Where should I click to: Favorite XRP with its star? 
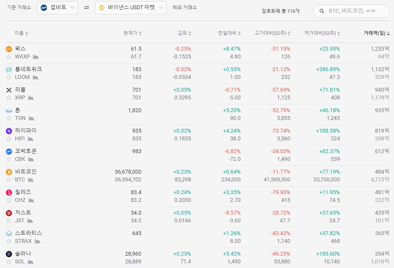coord(9,98)
